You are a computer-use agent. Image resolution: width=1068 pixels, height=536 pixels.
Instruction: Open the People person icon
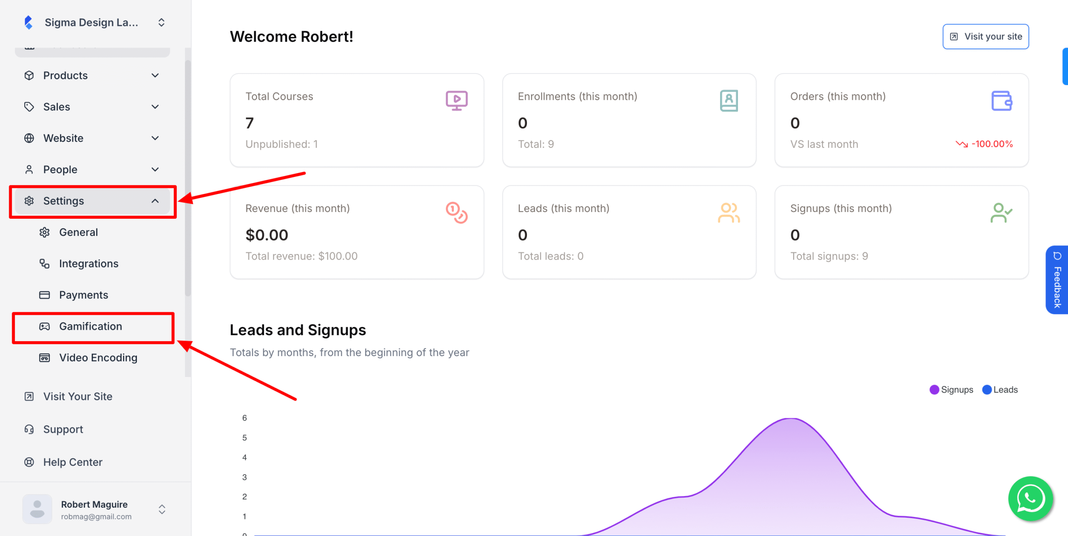pos(29,169)
